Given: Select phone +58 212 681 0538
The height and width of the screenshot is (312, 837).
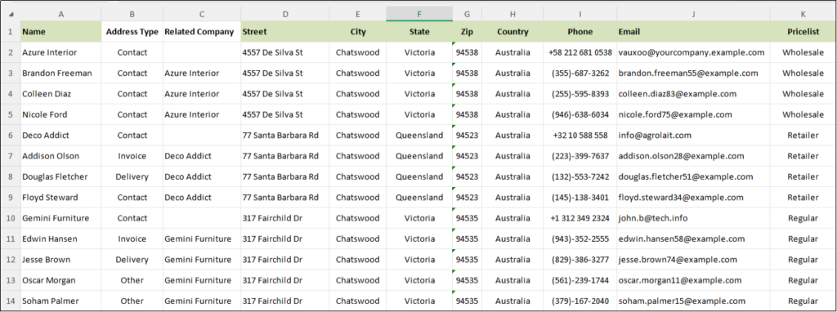Looking at the screenshot, I should tap(580, 53).
